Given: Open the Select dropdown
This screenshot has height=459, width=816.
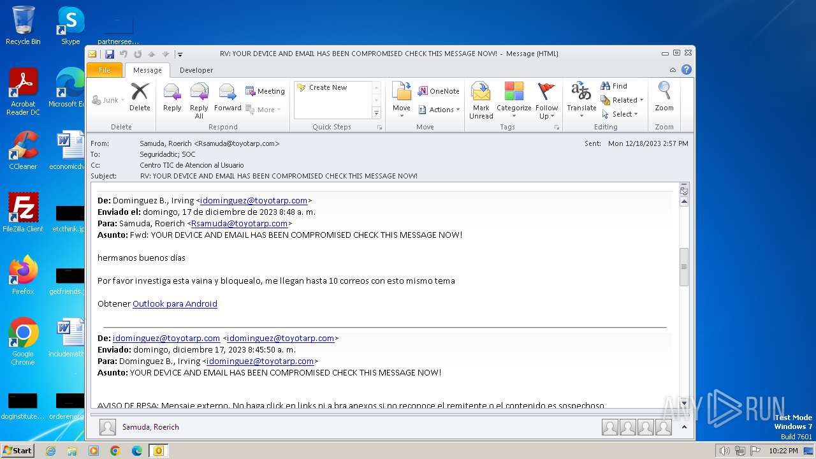Looking at the screenshot, I should tap(620, 114).
